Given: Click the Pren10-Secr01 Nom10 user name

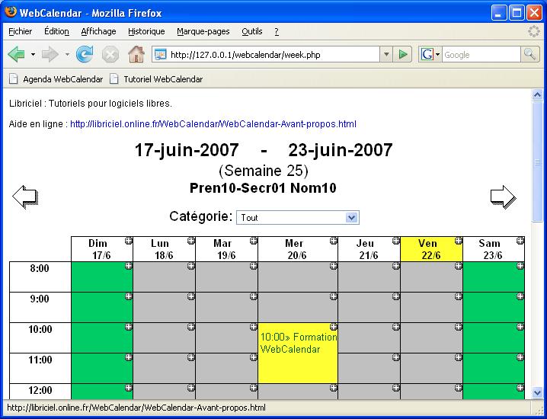Looking at the screenshot, I should coord(263,188).
